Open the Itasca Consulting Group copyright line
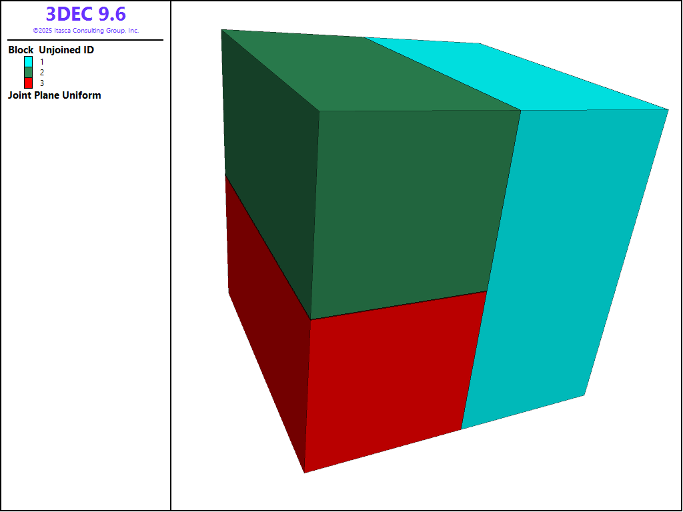The width and height of the screenshot is (683, 512). [x=85, y=31]
